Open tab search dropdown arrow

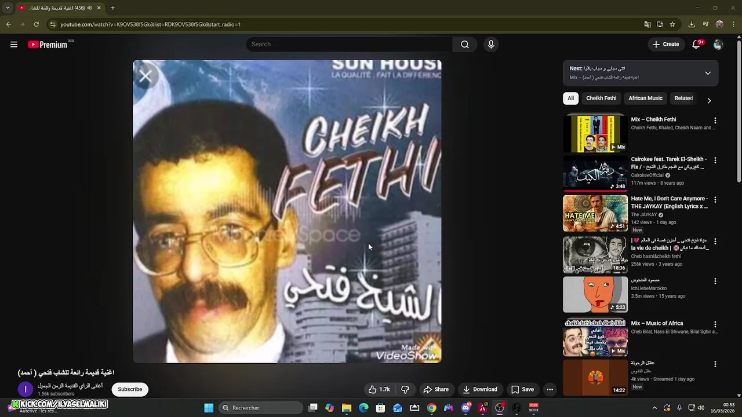point(8,8)
